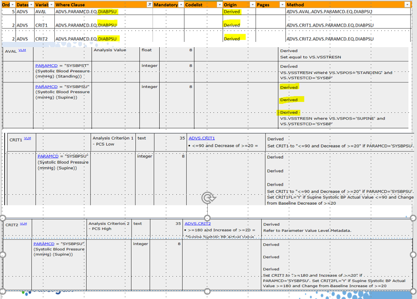Select cell ADVS.CRIT1.ADVS.PARAMCD.EQ.DIABPSU in Method column
Image resolution: width=417 pixels, height=299 pixels.
pyautogui.click(x=348, y=22)
